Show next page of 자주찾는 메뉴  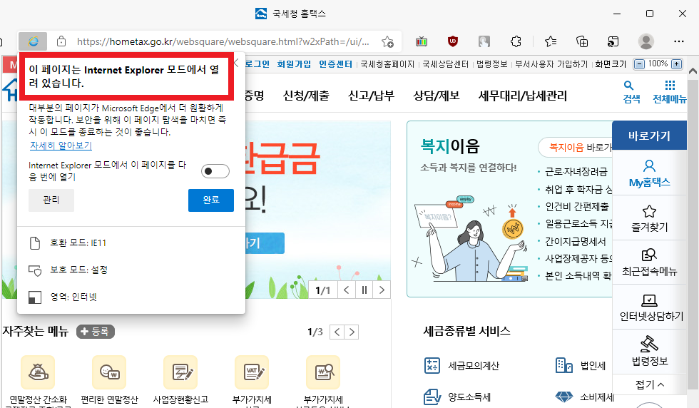(352, 332)
